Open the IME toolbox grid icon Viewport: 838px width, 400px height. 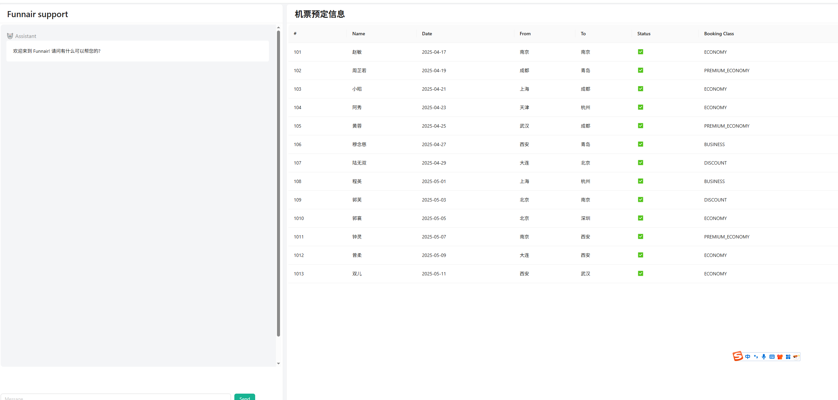(x=788, y=357)
